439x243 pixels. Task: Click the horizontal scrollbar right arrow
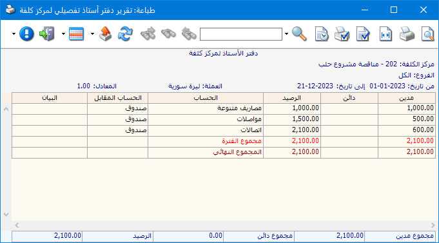point(433,225)
